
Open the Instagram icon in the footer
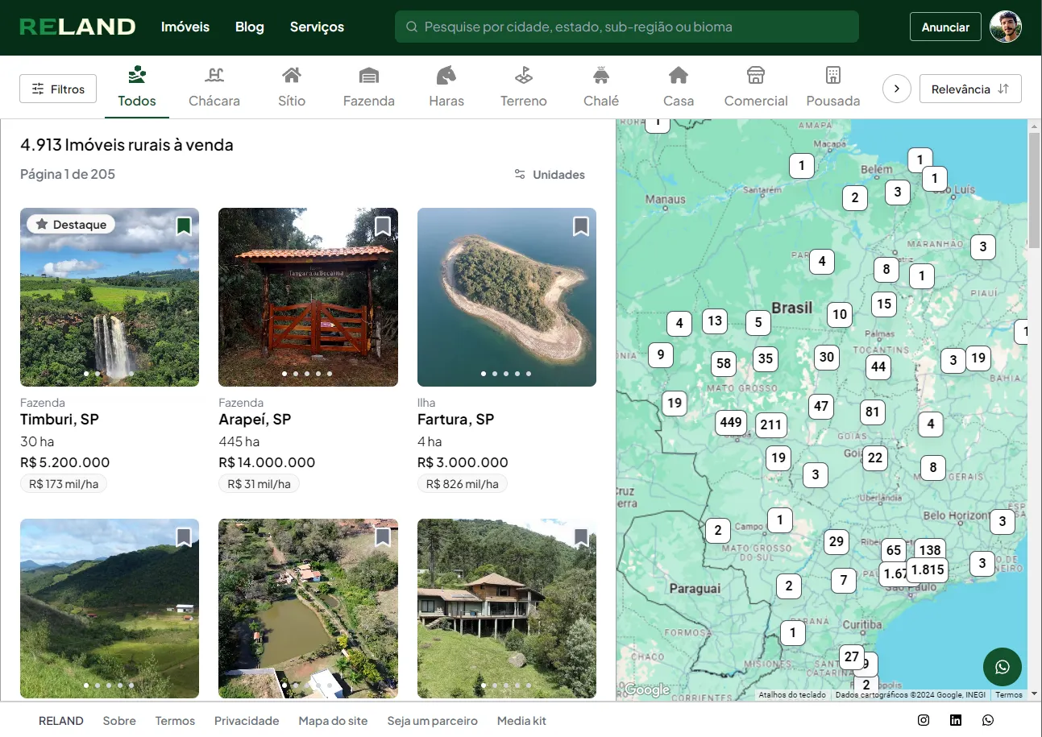click(x=924, y=720)
